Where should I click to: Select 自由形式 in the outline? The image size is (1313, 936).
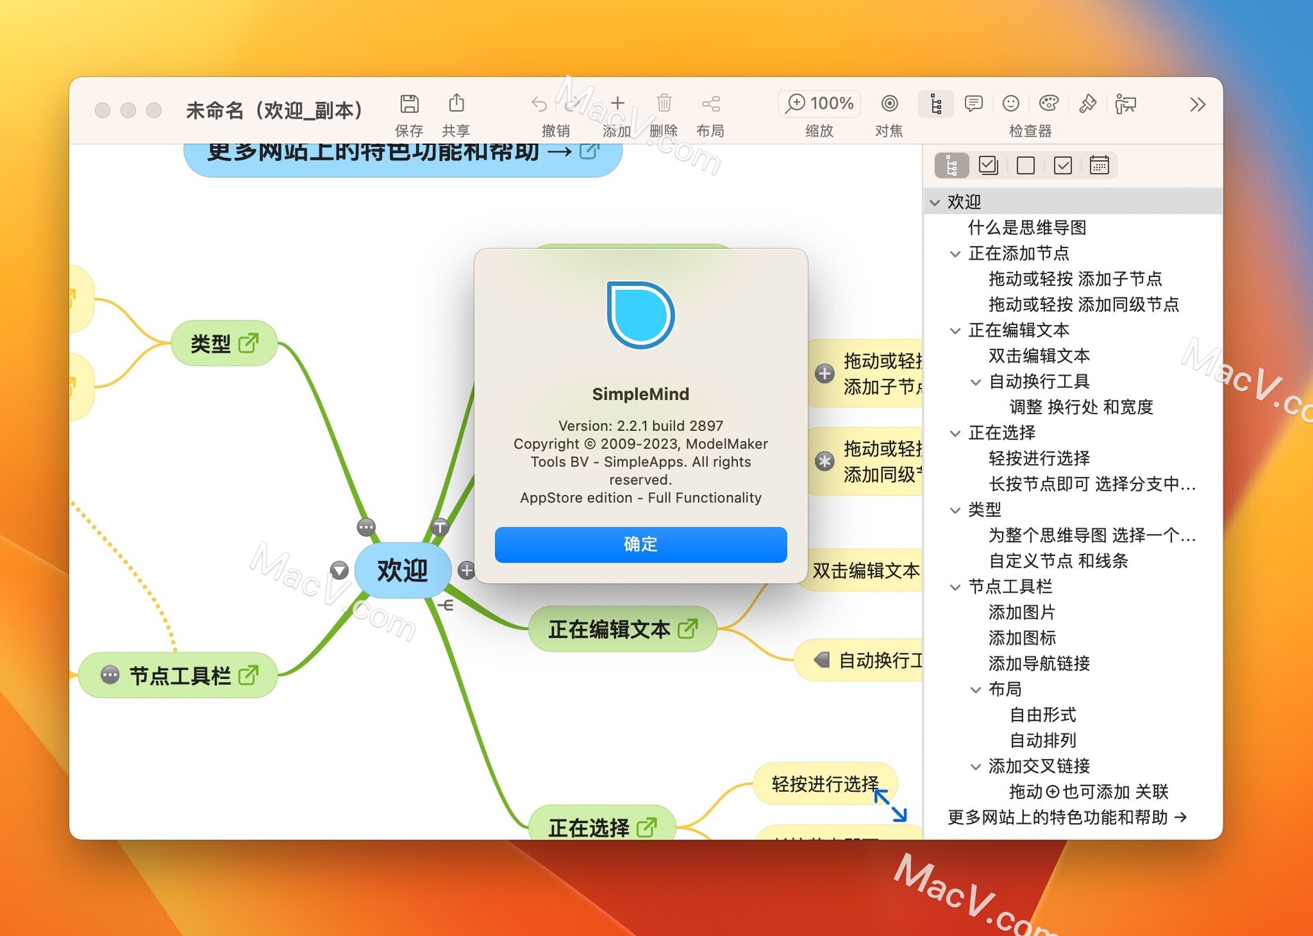click(x=1042, y=715)
